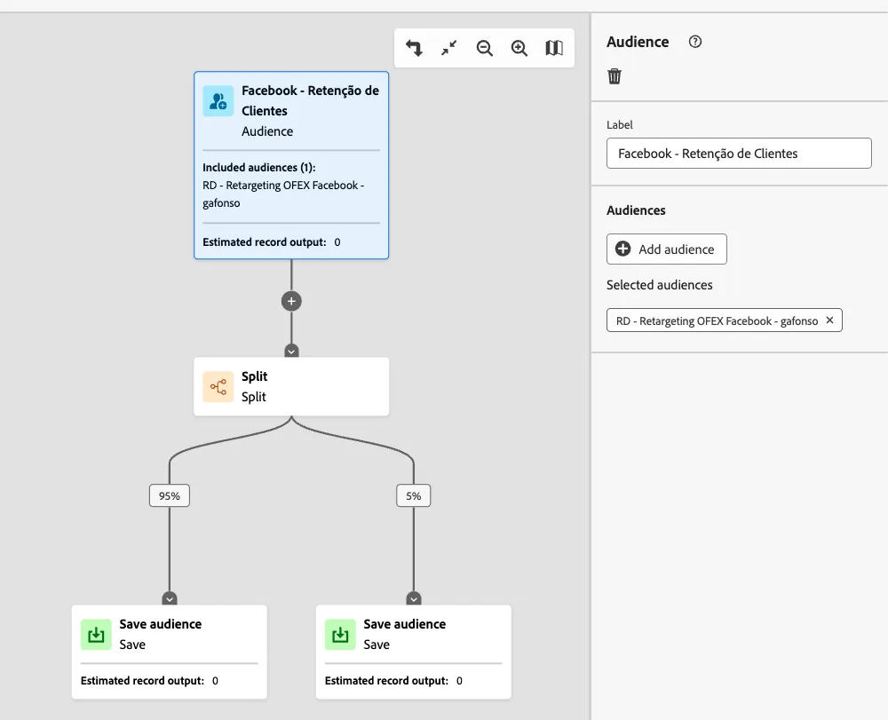Click the layout direction arrows icon in canvas toolbar
The image size is (888, 720).
(x=414, y=48)
